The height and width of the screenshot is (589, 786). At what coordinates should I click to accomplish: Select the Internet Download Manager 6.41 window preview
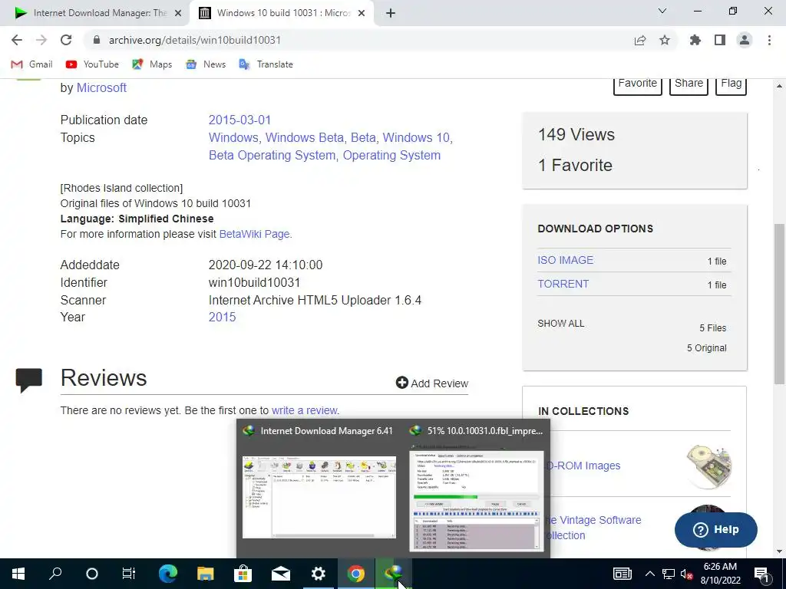(x=319, y=489)
